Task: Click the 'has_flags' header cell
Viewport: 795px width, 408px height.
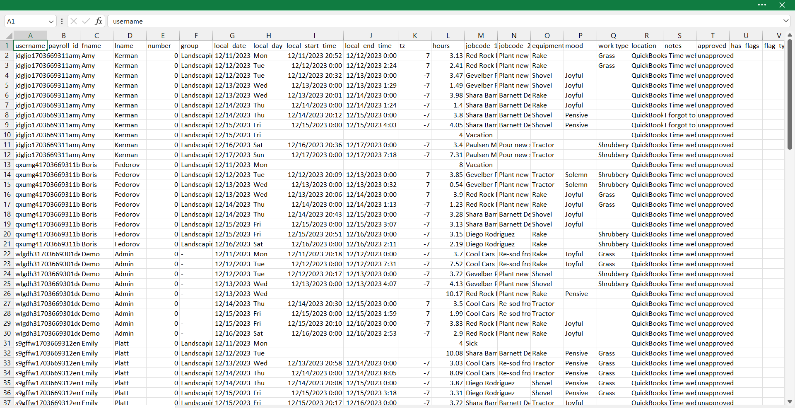Action: (746, 45)
